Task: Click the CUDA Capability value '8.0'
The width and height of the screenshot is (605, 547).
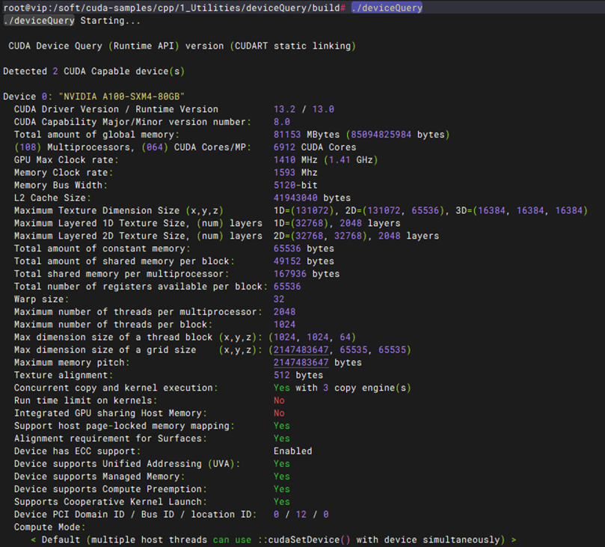Action: (x=282, y=122)
